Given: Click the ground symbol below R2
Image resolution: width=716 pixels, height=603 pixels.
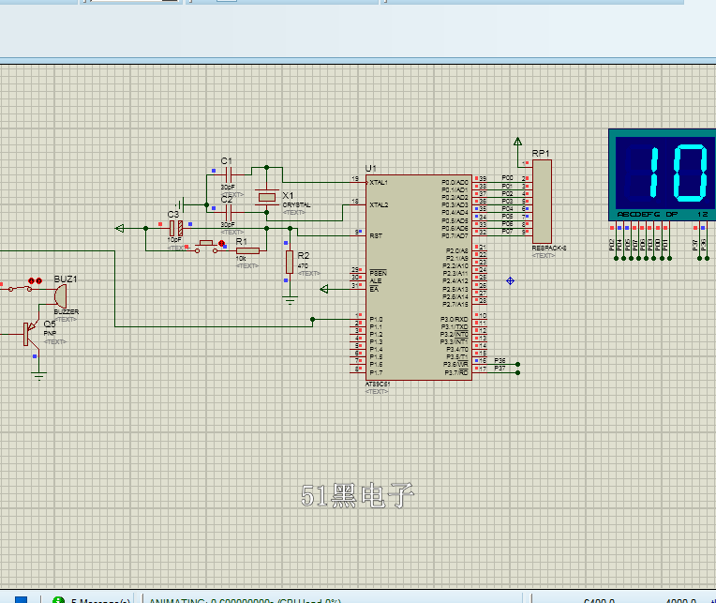Looking at the screenshot, I should click(x=290, y=300).
